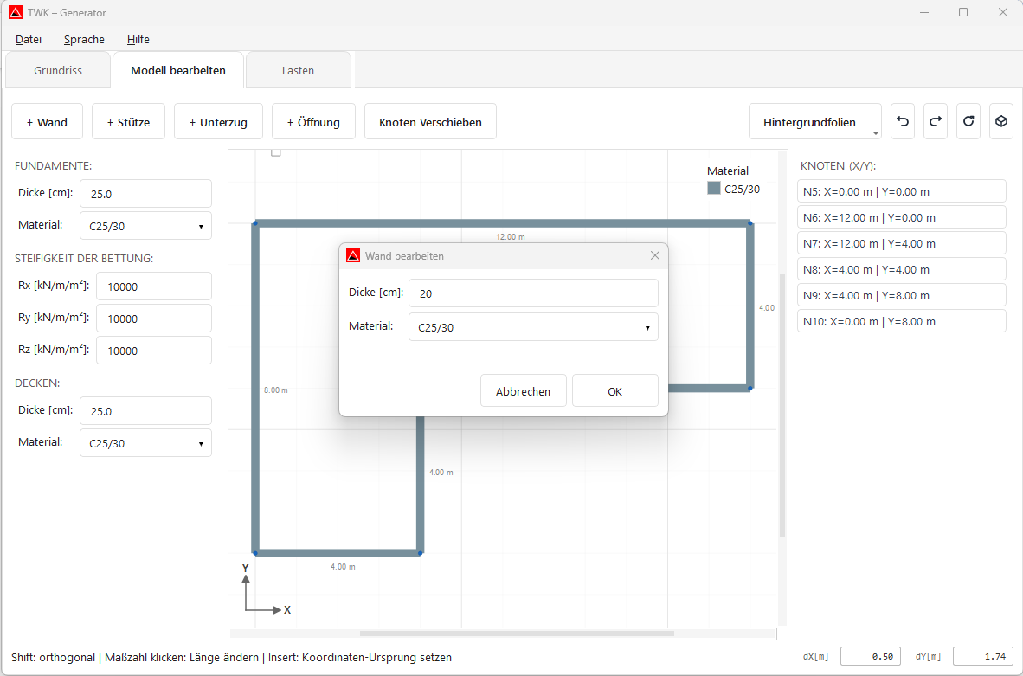Undo the last model change

[902, 121]
